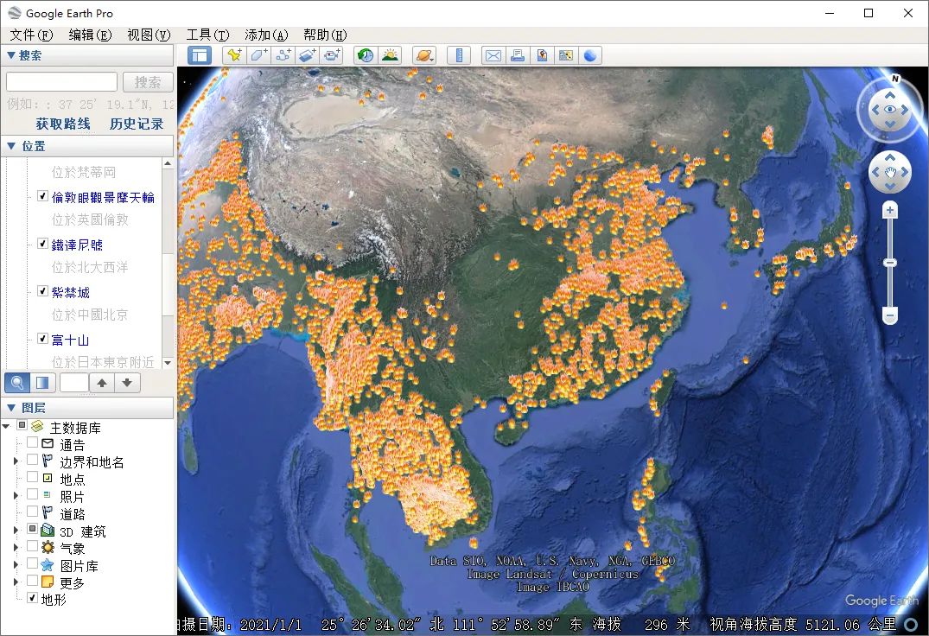This screenshot has height=636, width=929.
Task: Focus the search text input field
Action: (61, 82)
